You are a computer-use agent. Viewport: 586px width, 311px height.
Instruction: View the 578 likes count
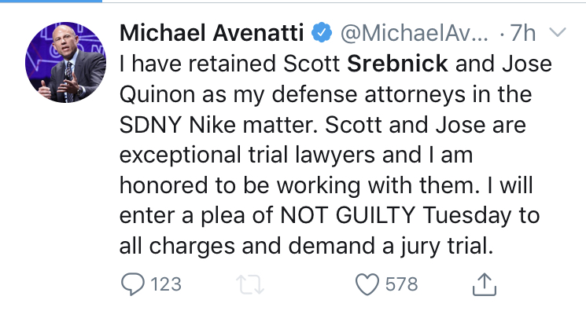[402, 284]
